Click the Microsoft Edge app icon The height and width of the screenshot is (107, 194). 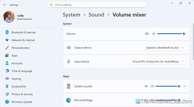tap(68, 100)
